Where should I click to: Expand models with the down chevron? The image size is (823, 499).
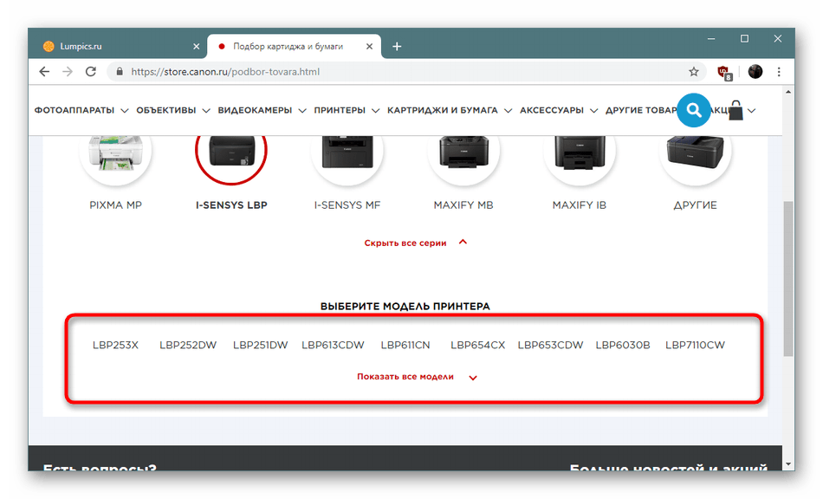point(473,378)
